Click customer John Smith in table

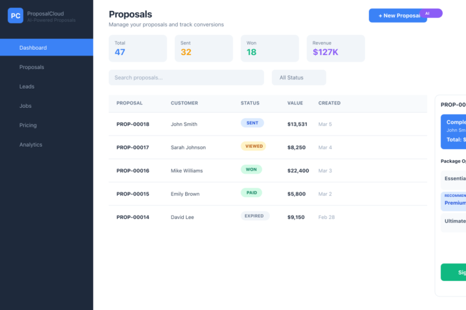point(184,124)
